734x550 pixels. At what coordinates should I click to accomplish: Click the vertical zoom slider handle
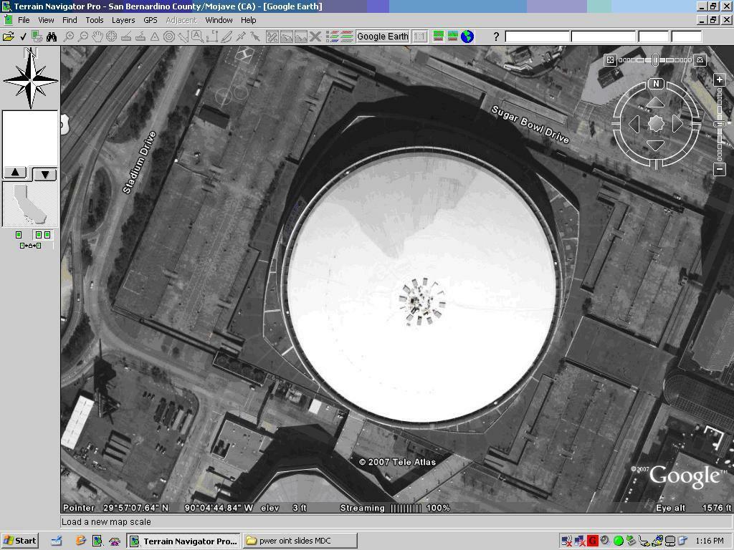point(720,124)
